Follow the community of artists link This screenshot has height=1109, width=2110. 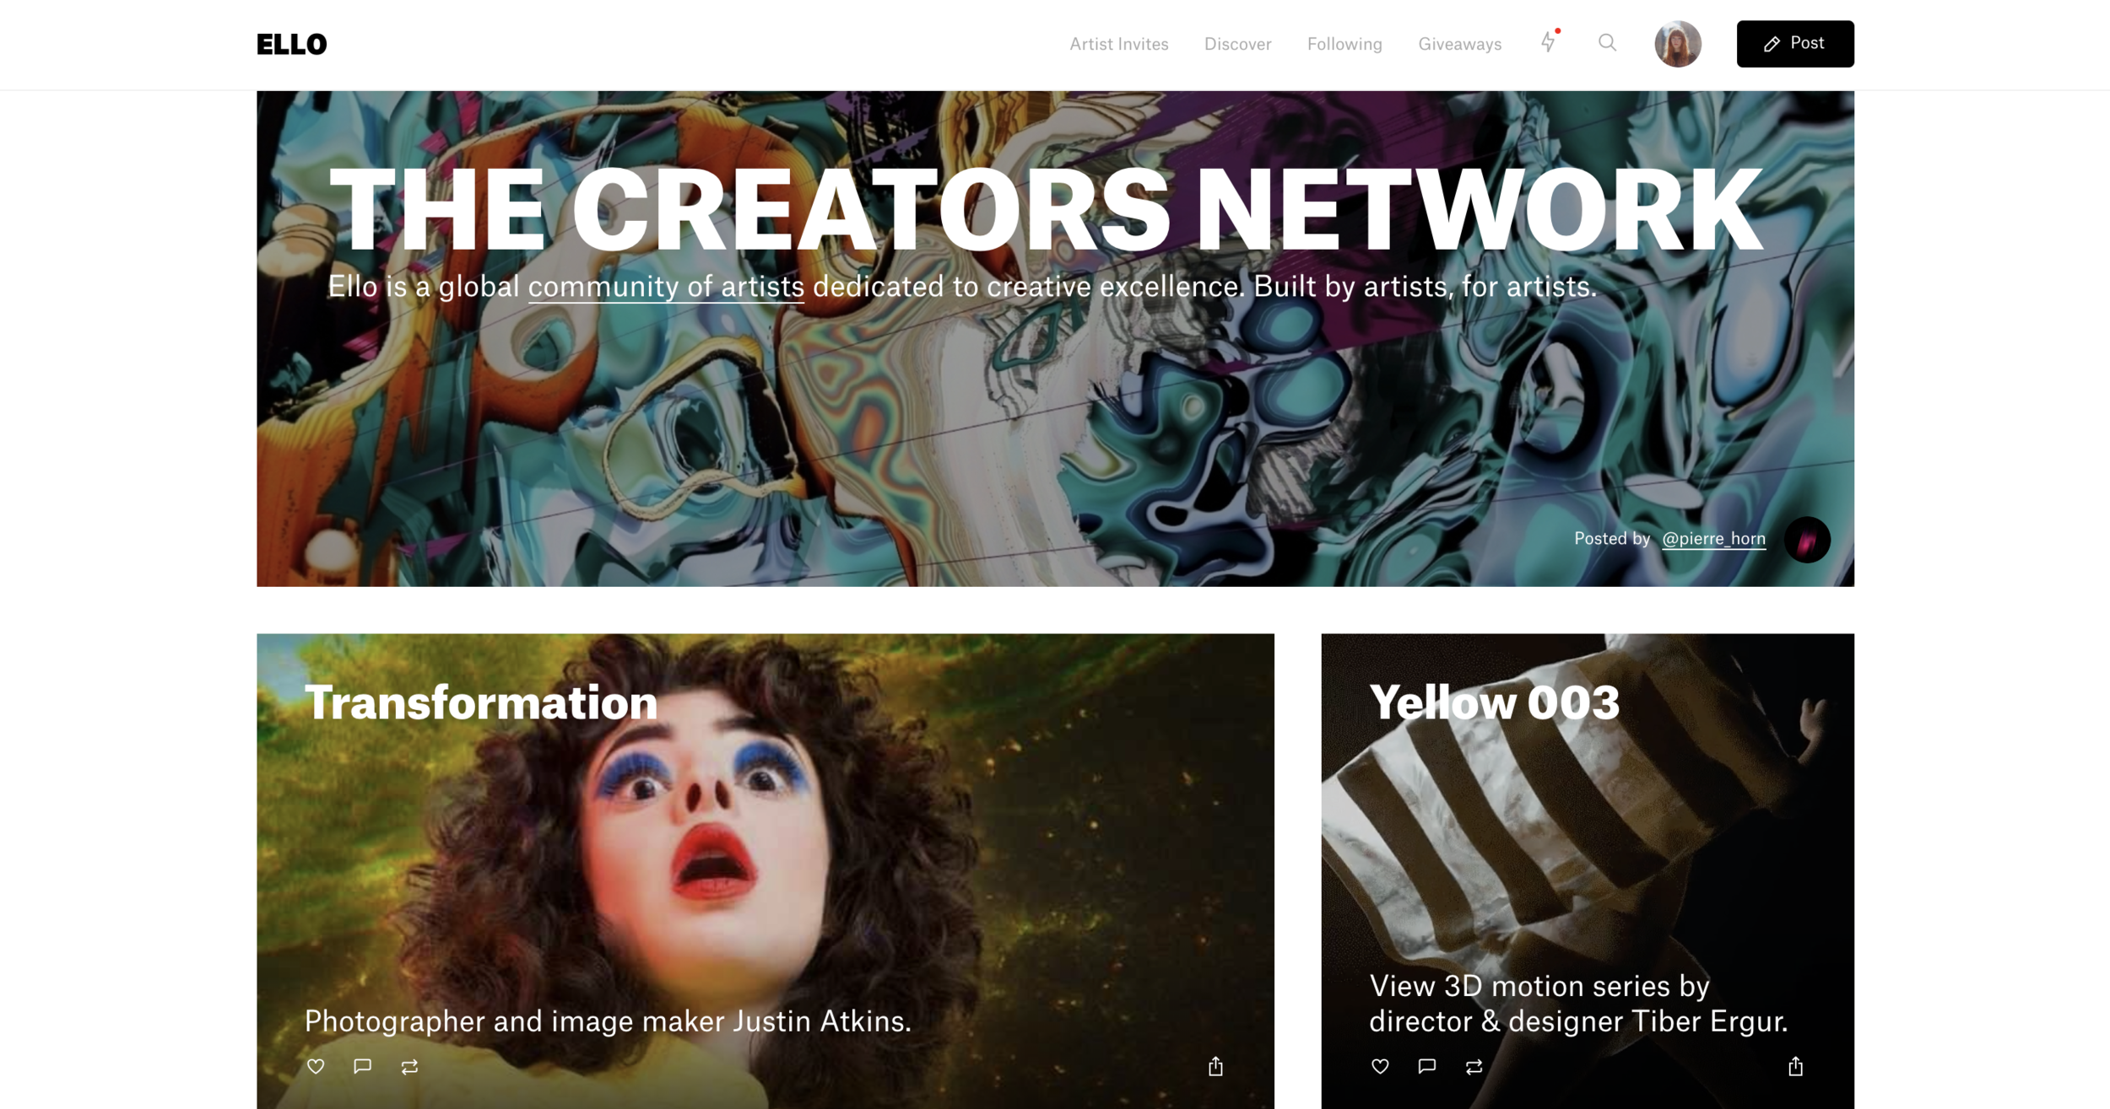[666, 287]
